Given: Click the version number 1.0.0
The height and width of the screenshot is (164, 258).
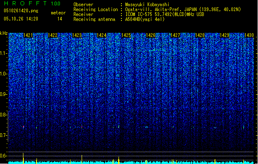Looking at the screenshot, I should [x=55, y=3].
